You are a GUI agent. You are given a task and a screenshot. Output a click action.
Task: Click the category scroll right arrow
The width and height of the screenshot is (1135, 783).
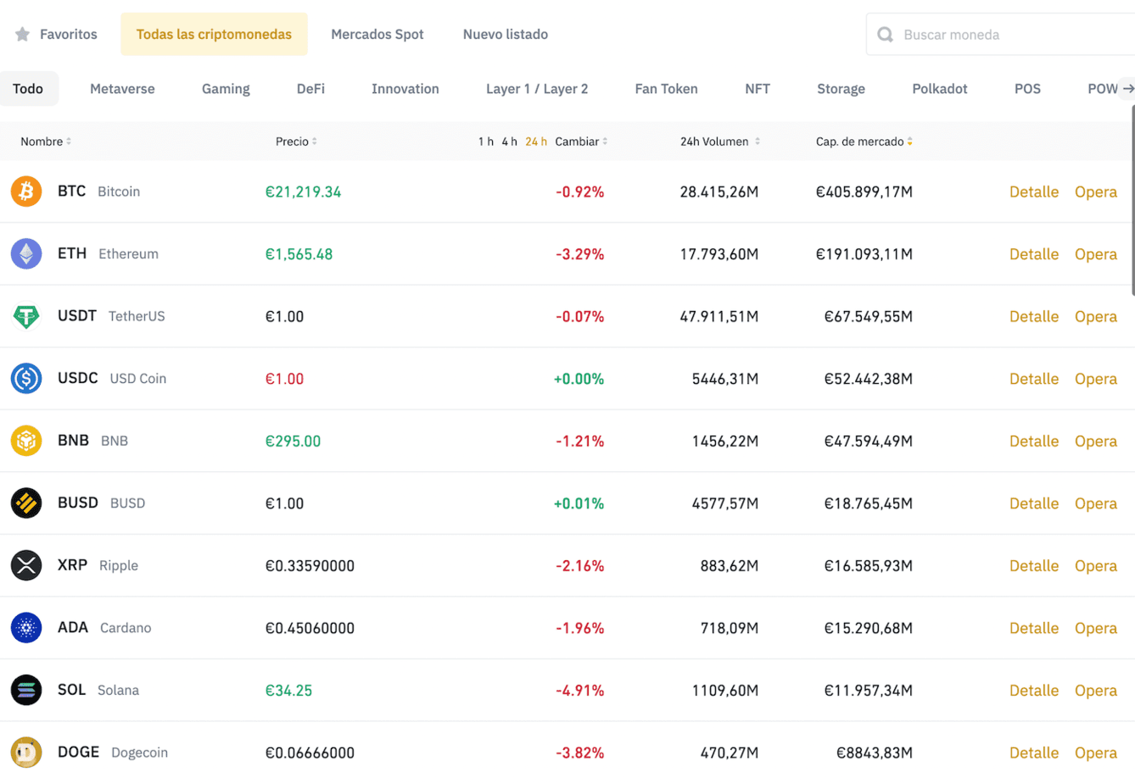tap(1127, 88)
